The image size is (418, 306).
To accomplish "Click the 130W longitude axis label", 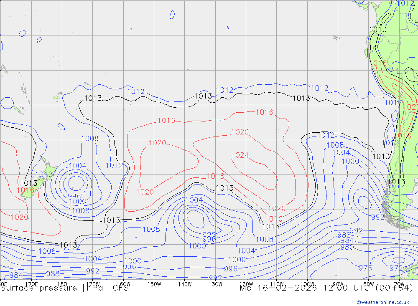I will (215, 284).
